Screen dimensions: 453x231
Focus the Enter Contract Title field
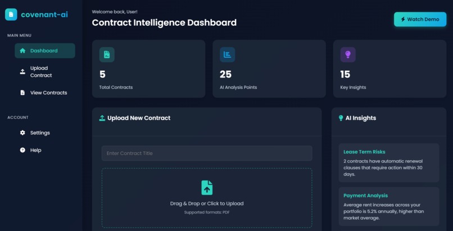207,153
